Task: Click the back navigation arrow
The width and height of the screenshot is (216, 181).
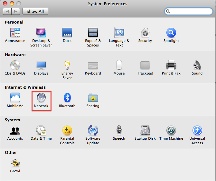Action: [x=7, y=11]
